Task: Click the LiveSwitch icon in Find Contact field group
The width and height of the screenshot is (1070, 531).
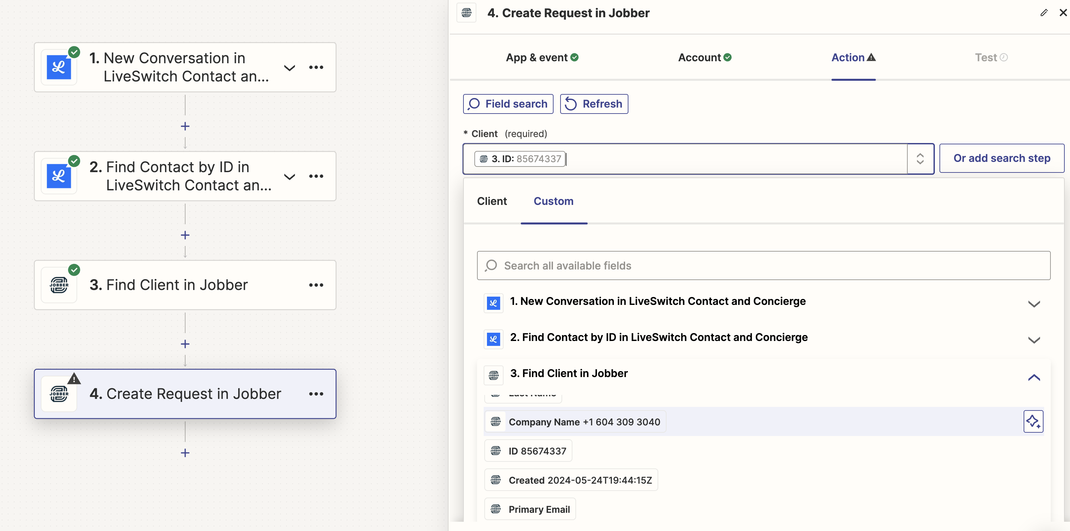Action: coord(494,339)
